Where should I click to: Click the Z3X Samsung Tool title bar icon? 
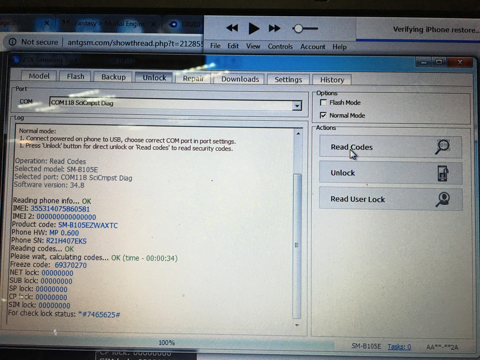tap(16, 59)
